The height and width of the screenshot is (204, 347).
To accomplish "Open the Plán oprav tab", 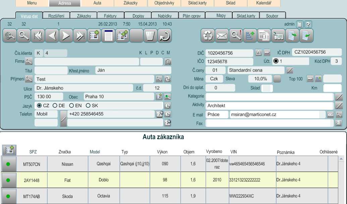I will click(192, 15).
